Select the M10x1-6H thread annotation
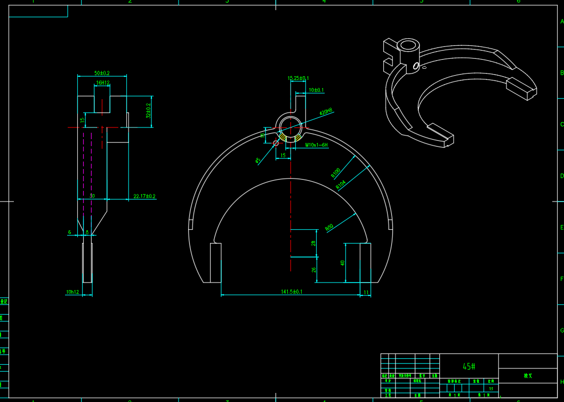Image resolution: width=564 pixels, height=402 pixels. tap(317, 145)
